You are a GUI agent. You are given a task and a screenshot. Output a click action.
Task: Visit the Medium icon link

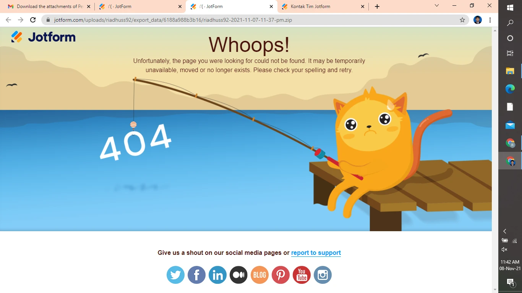click(x=238, y=275)
